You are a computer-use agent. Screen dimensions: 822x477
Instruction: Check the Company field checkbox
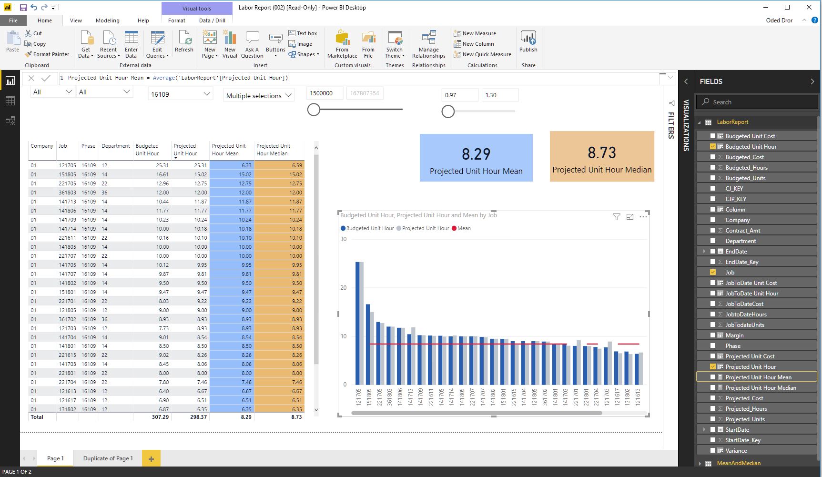coord(713,220)
